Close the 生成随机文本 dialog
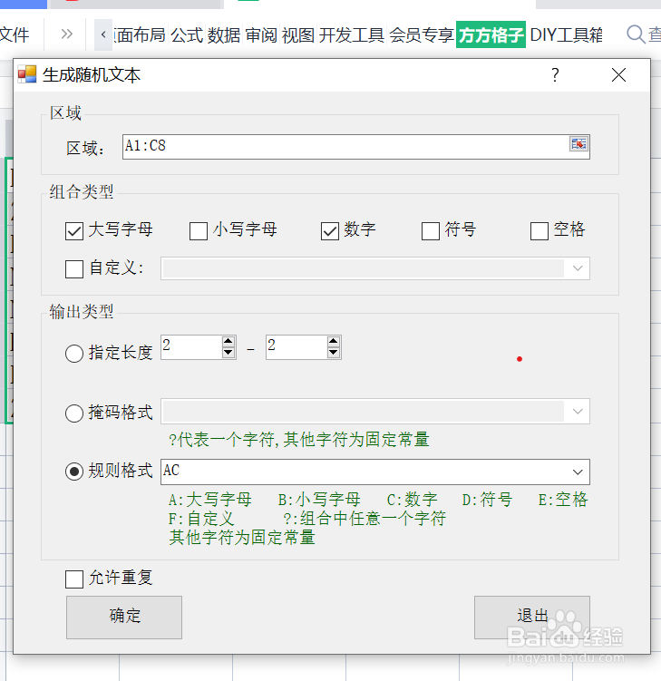The image size is (661, 681). coord(618,75)
